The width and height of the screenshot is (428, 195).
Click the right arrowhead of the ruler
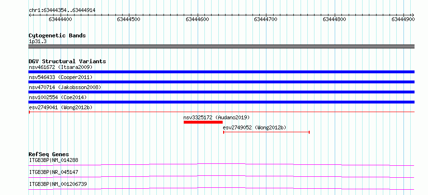413,15
